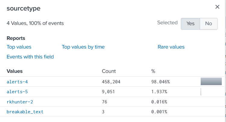The image size is (226, 122).
Task: Open the Rare values report
Action: pos(171,47)
